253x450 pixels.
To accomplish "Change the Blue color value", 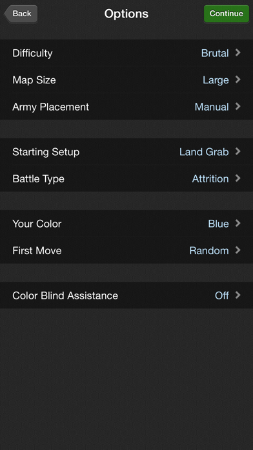I will point(218,224).
